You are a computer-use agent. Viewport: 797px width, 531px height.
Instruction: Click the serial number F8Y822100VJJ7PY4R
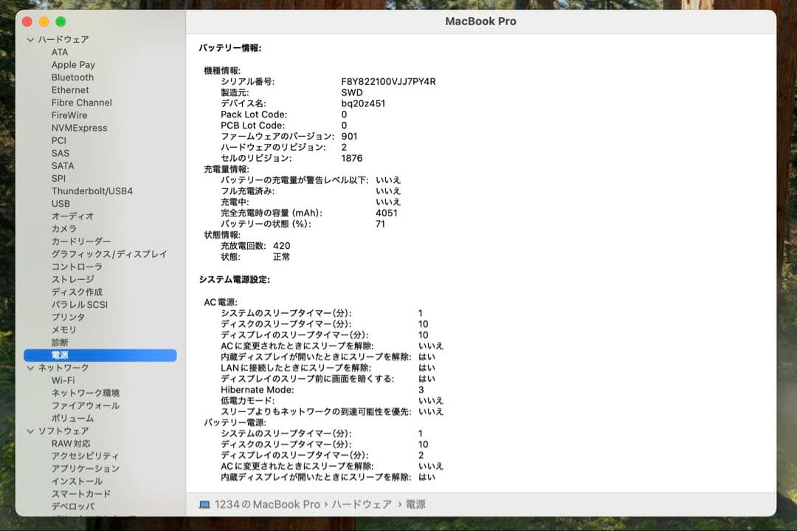(x=388, y=81)
